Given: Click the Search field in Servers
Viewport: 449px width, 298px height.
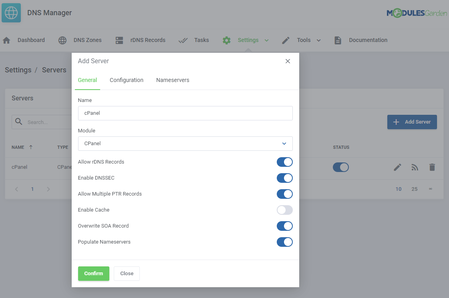Looking at the screenshot, I should point(42,122).
